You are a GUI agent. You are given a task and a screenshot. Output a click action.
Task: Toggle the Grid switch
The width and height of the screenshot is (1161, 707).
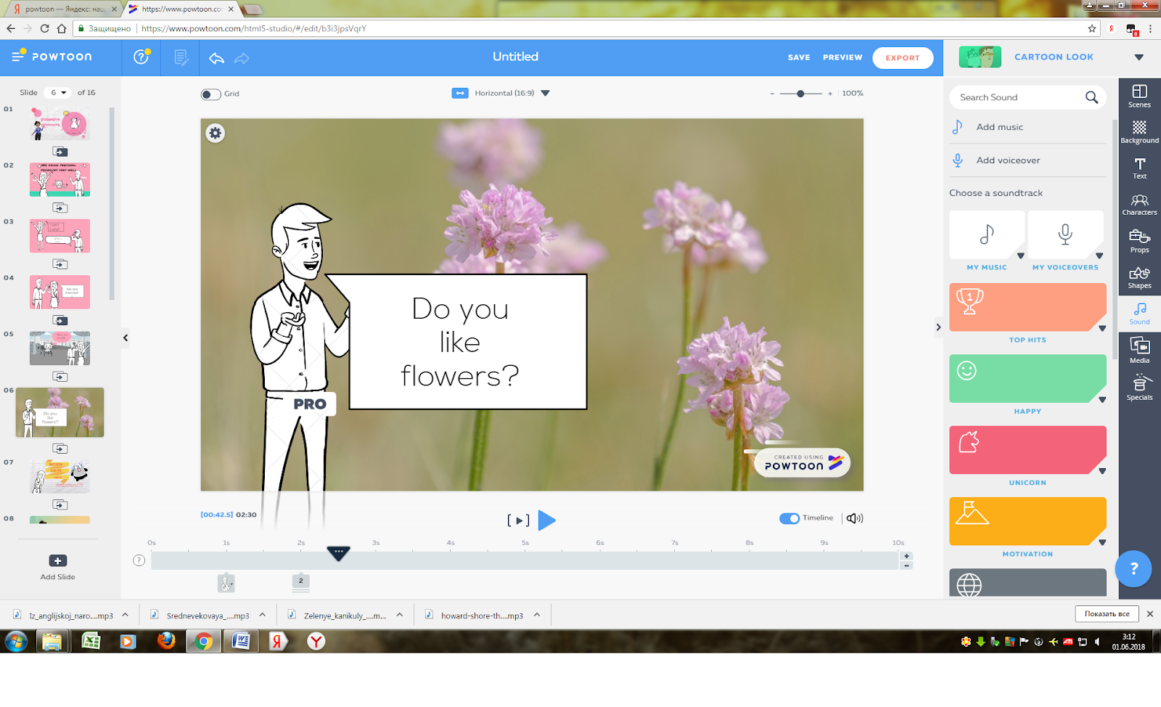(210, 94)
